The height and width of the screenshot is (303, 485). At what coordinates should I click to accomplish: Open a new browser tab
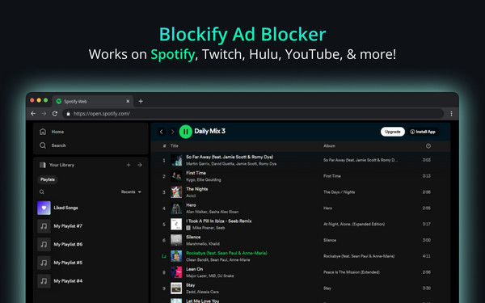141,101
